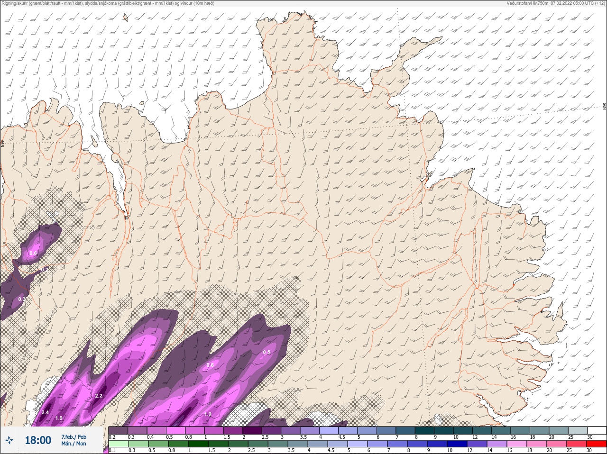Click the Veðurstofan logo icon beside 18:00
The width and height of the screenshot is (607, 454).
pos(9,440)
